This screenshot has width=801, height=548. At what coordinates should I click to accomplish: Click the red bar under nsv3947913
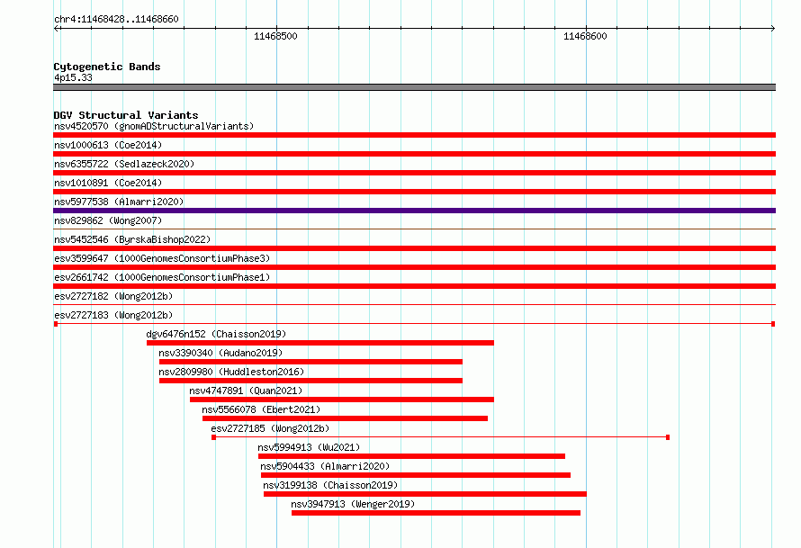click(x=436, y=513)
